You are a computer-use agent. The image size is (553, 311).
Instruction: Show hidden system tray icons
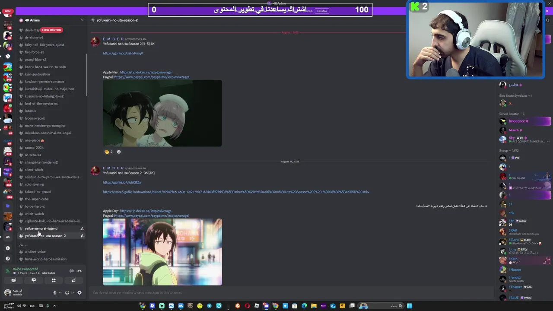tap(54, 306)
